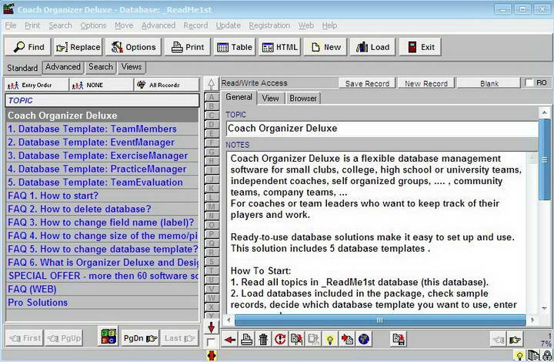
Task: Print the record with bottom printer icon
Action: point(247,340)
